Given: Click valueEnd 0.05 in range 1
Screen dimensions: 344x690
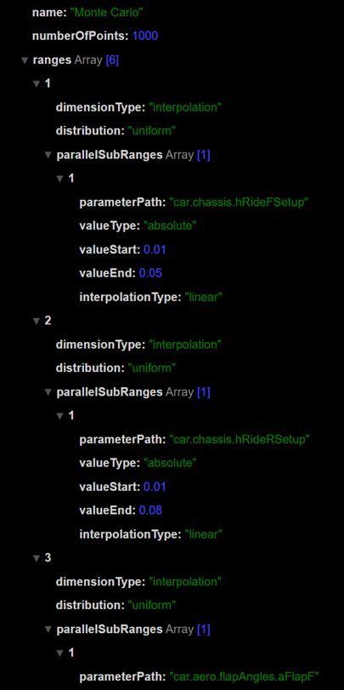Looking at the screenshot, I should [150, 273].
